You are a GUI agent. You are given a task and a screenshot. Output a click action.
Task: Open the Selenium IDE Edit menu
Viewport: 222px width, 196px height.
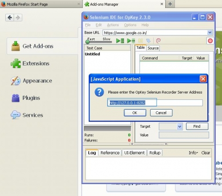(99, 25)
